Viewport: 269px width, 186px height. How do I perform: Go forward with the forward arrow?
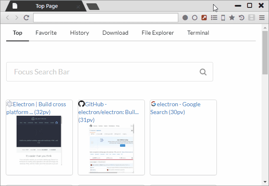click(x=17, y=17)
